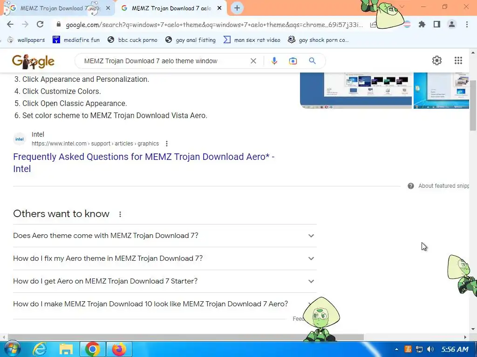
Task: Go forward with the browser arrow
Action: [x=25, y=24]
